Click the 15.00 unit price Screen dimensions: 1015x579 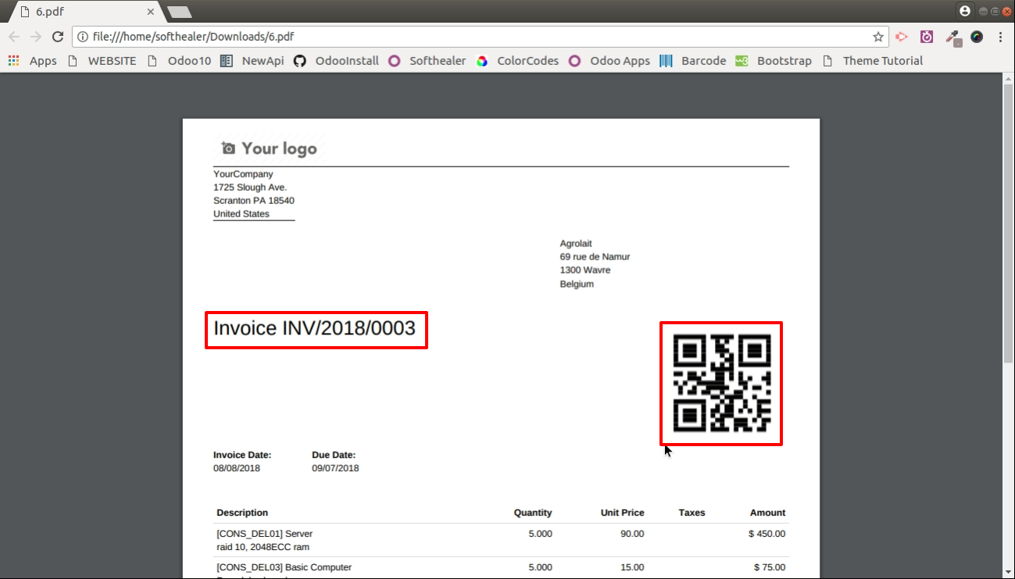[x=632, y=568]
